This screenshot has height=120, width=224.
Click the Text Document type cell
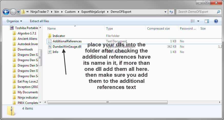click(116, 41)
